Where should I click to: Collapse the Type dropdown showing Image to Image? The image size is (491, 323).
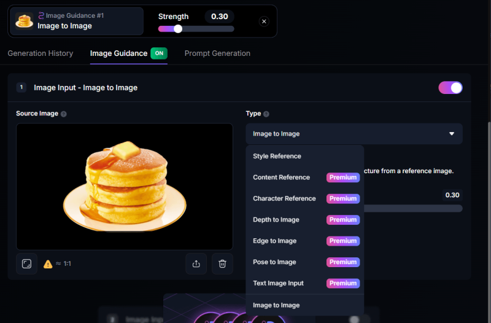pos(354,134)
